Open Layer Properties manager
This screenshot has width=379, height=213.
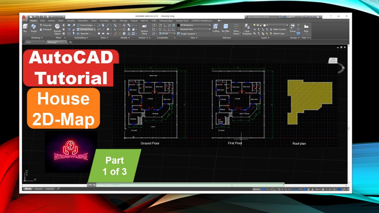[x=247, y=29]
